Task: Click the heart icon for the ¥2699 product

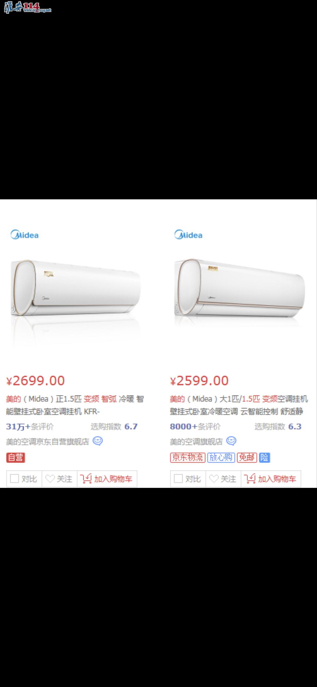Action: [50, 479]
